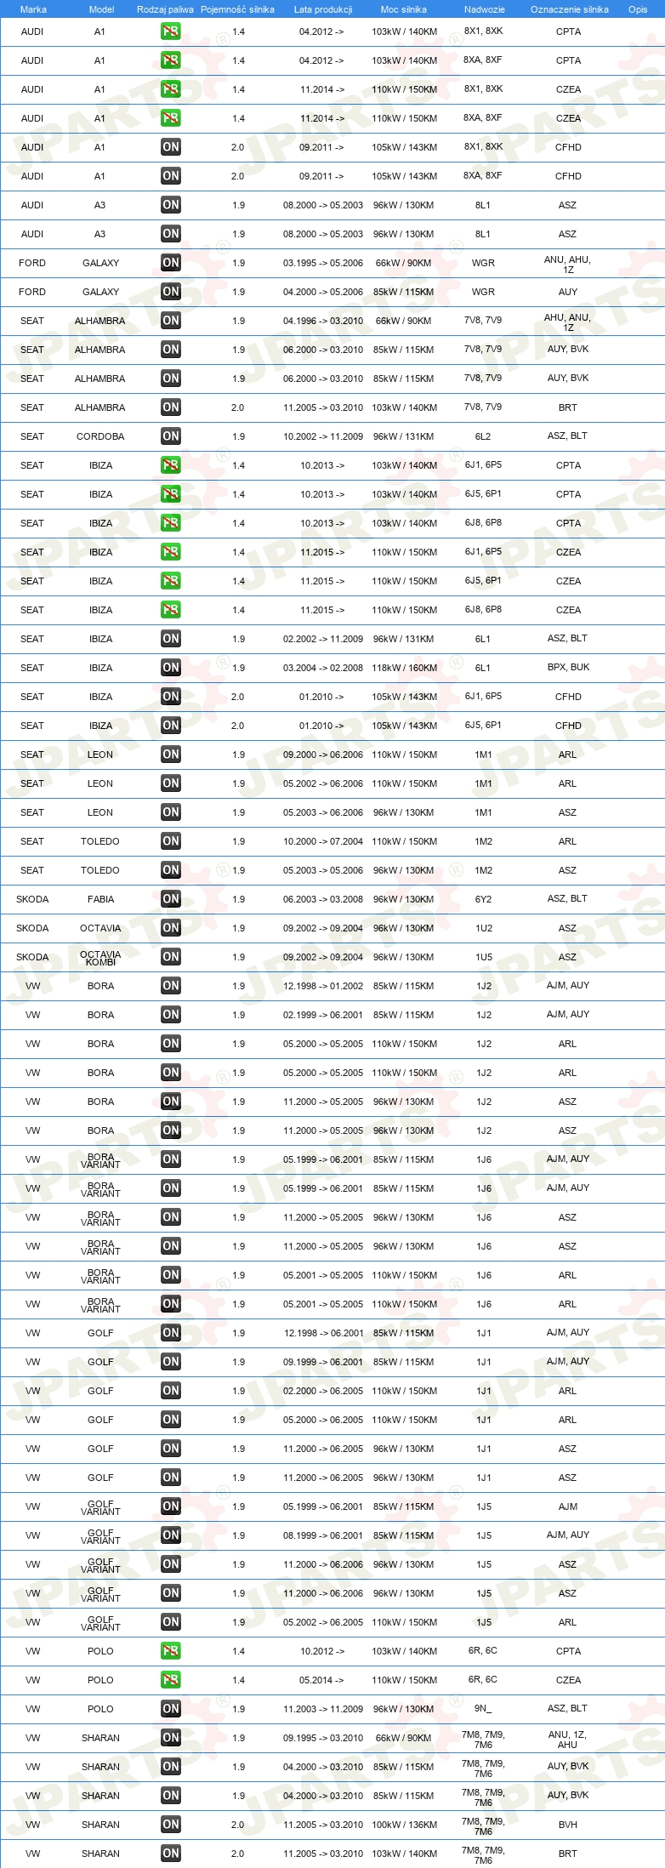Click ON icon for VW Sharan BVH 100kW row
Viewport: 665px width, 1868px height.
[x=171, y=1825]
